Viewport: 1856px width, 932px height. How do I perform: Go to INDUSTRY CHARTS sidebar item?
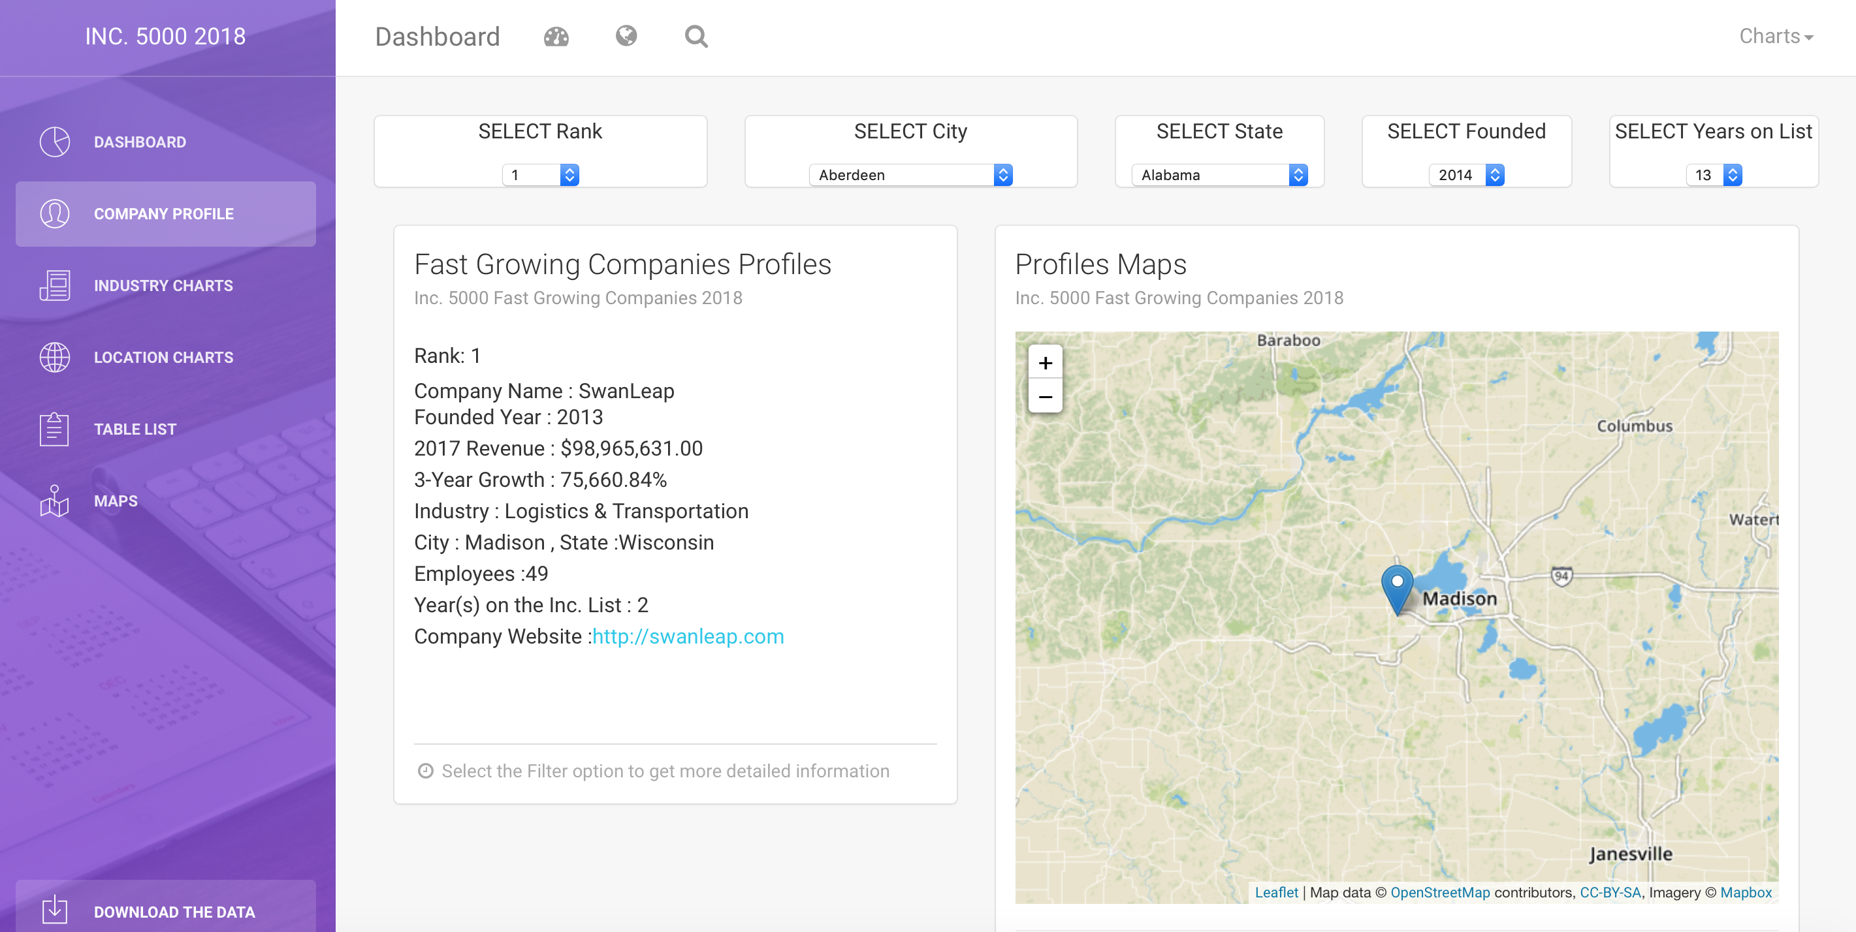point(166,285)
